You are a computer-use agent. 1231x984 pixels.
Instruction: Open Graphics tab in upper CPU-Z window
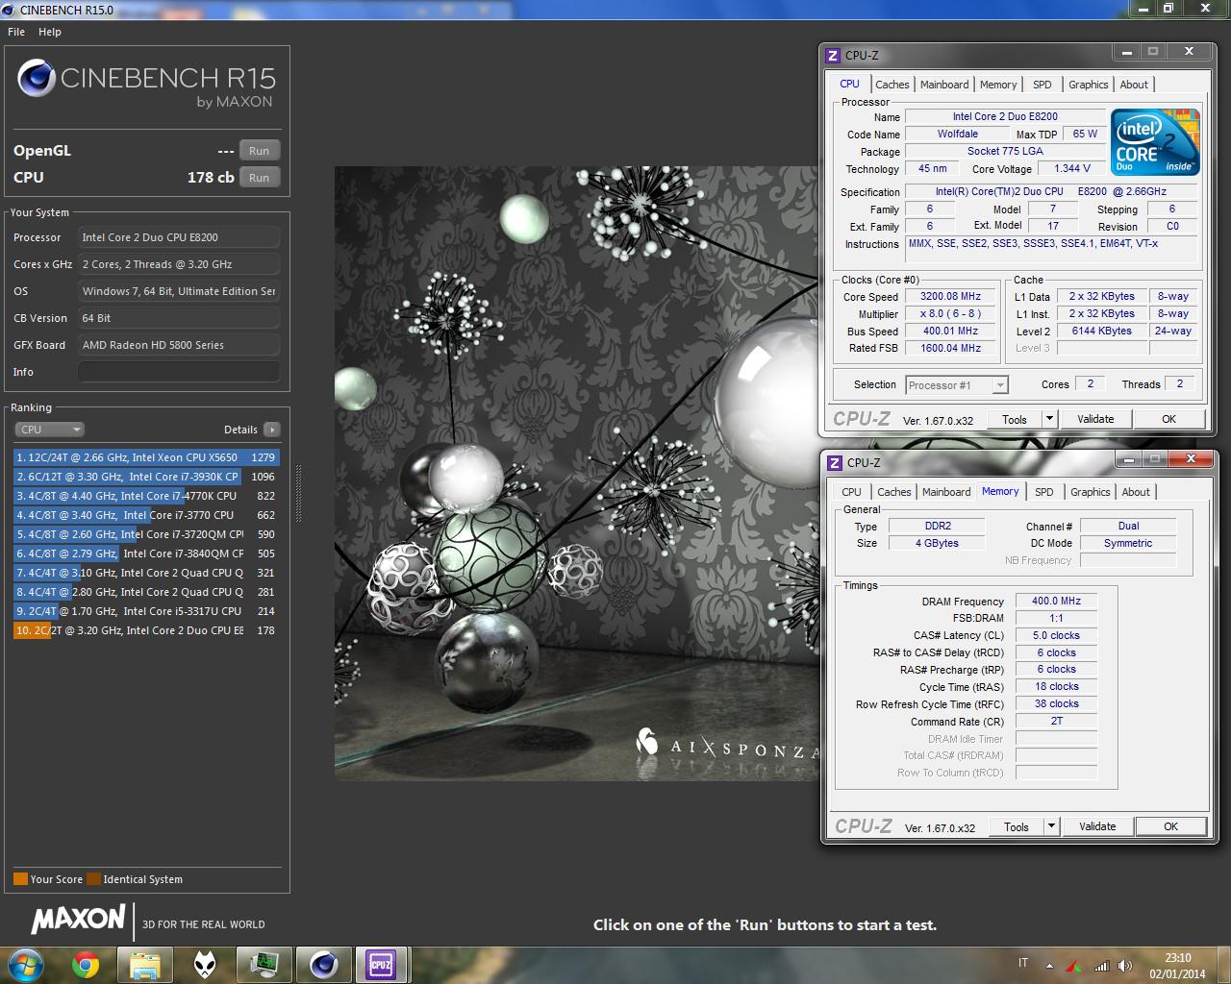[1089, 85]
